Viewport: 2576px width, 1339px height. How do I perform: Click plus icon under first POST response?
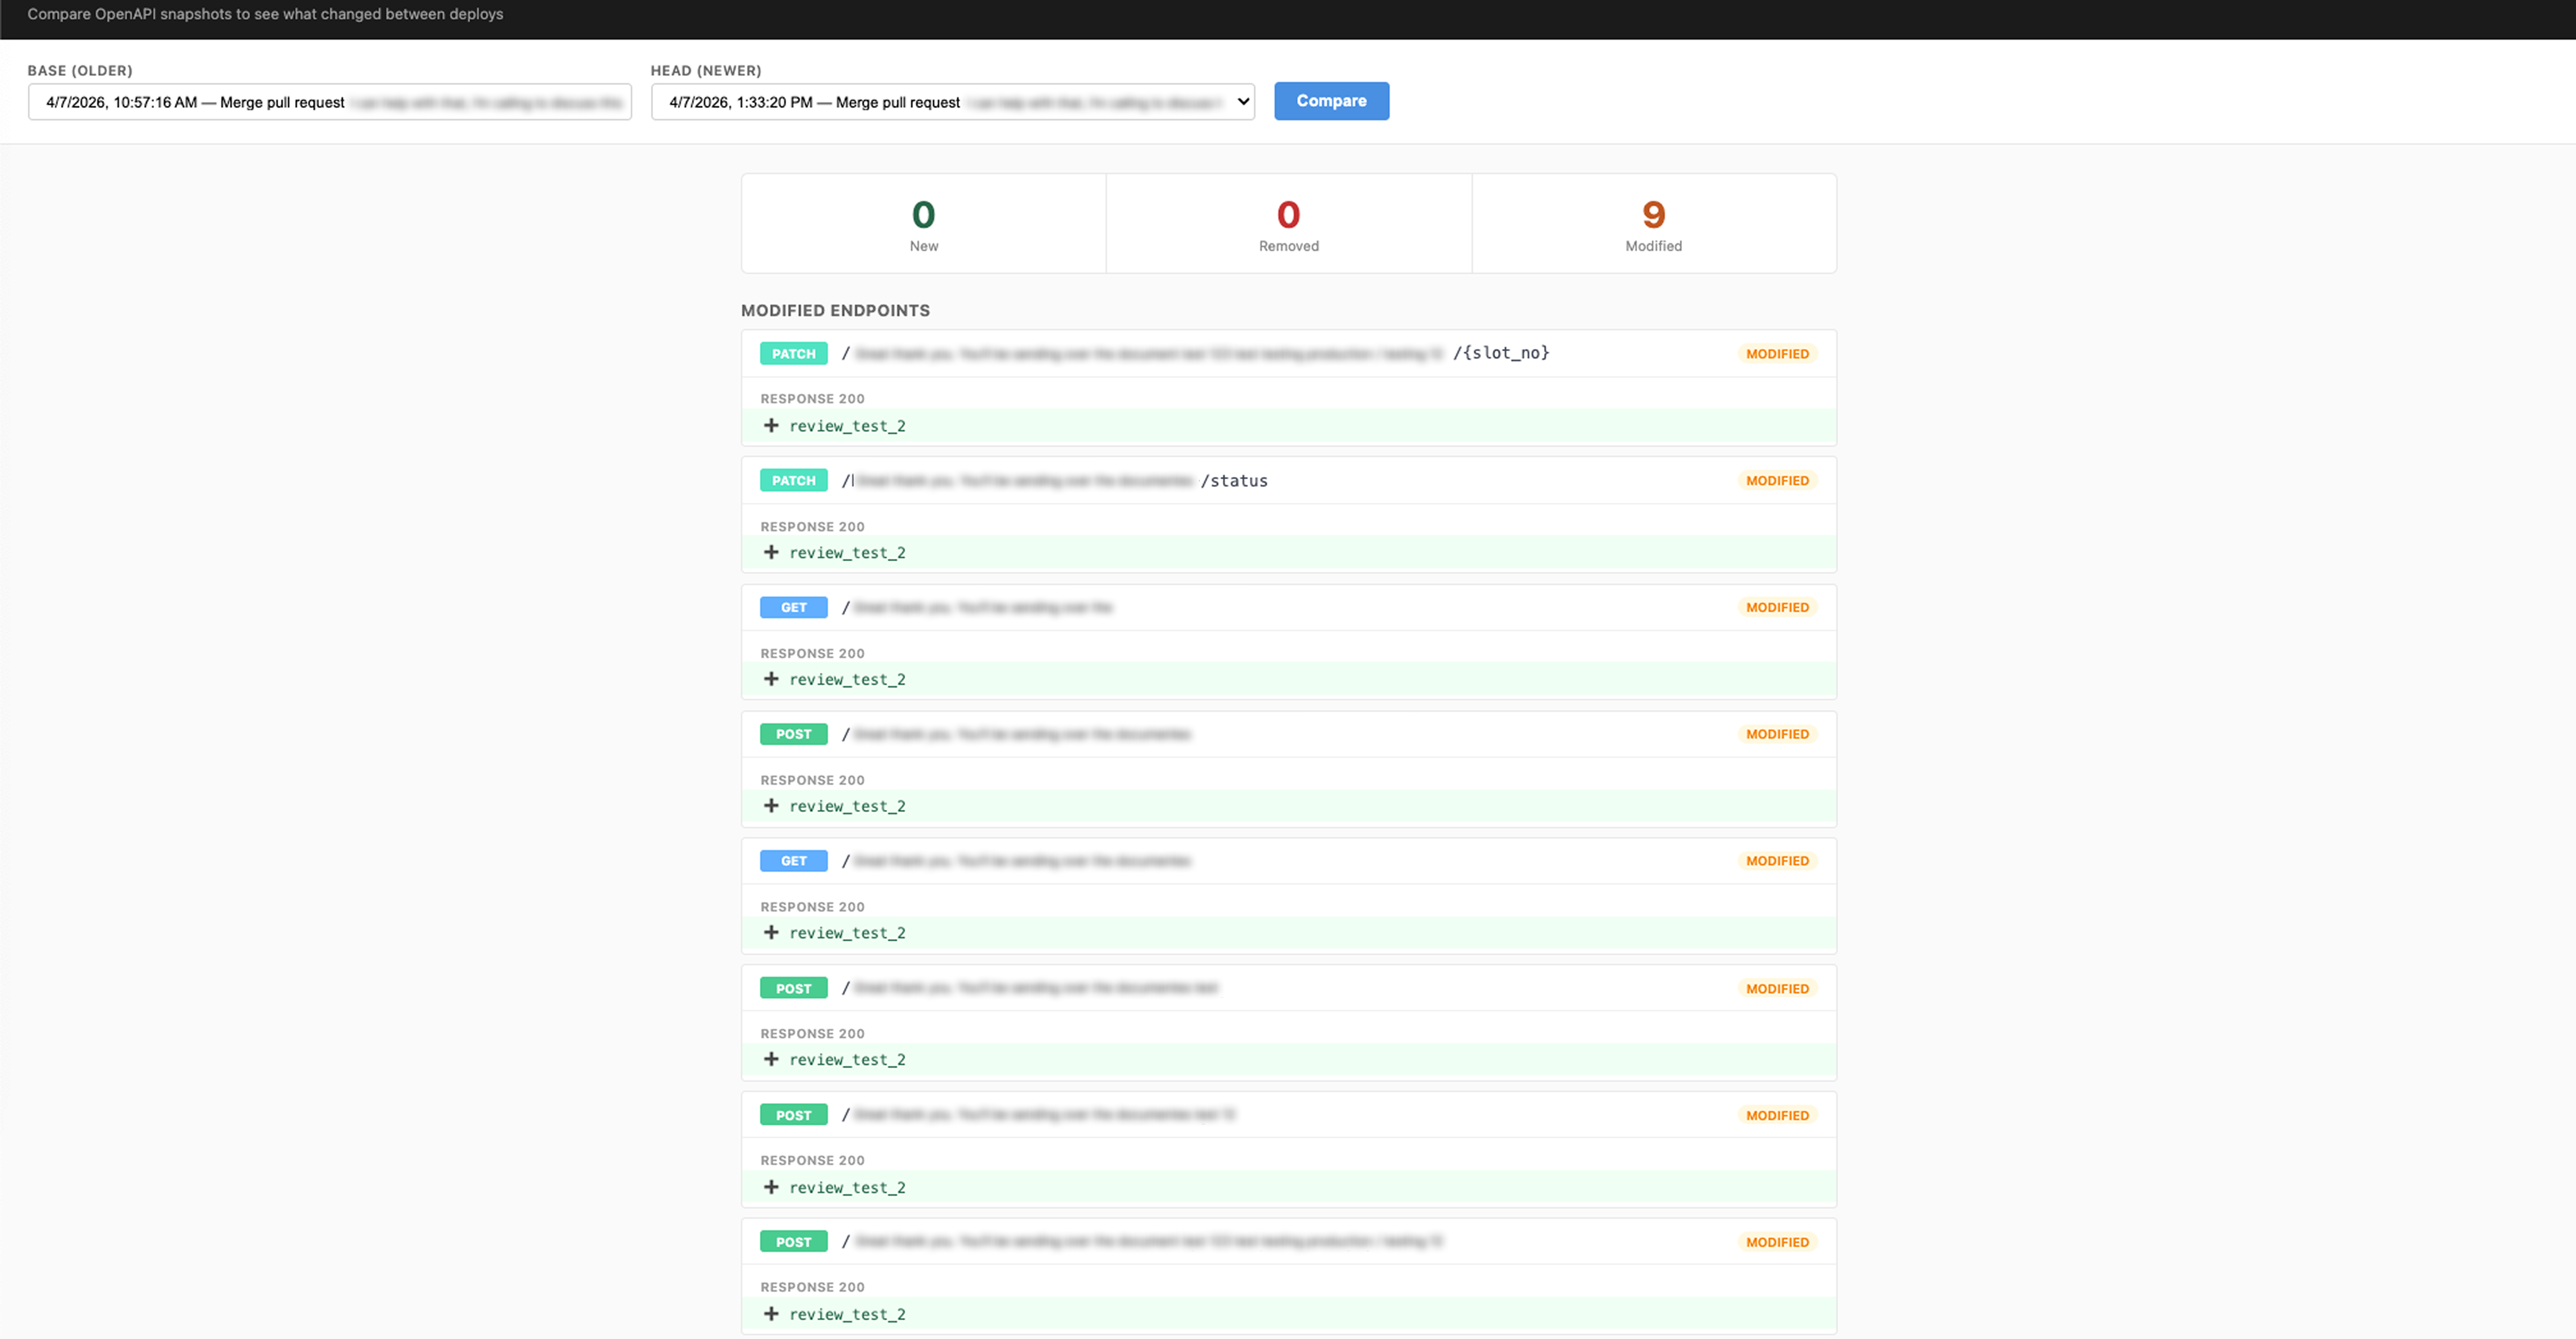(x=771, y=806)
